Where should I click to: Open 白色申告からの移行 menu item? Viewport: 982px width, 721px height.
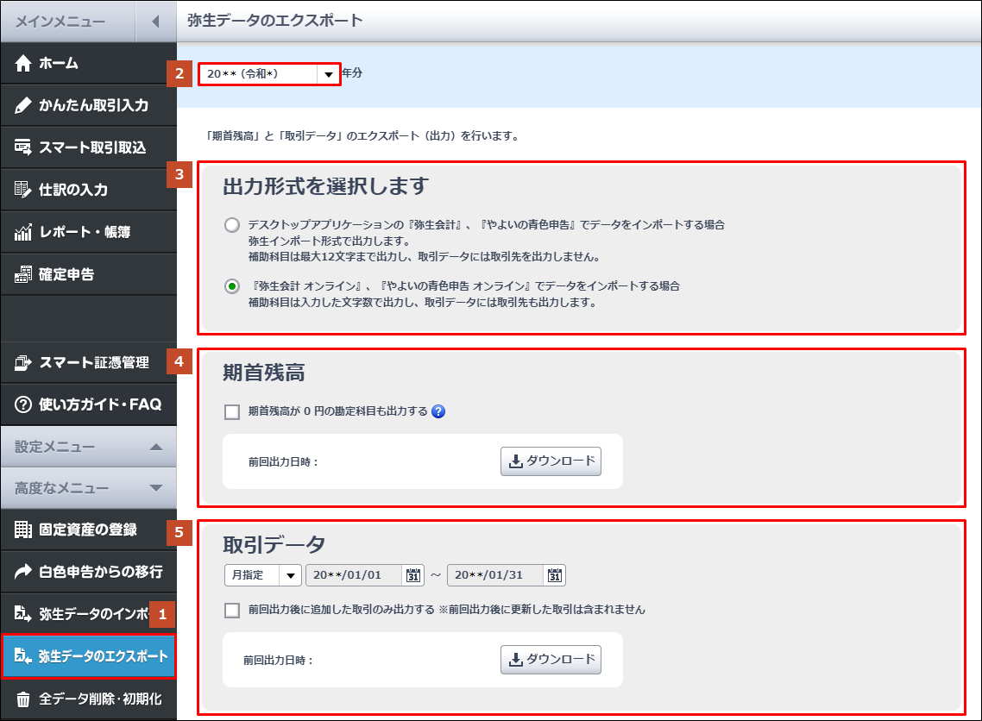click(x=88, y=572)
